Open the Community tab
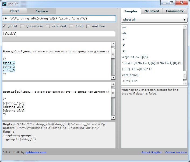 pos(175,11)
